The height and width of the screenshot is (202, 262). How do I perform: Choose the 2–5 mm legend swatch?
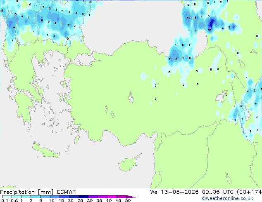pyautogui.click(x=36, y=197)
